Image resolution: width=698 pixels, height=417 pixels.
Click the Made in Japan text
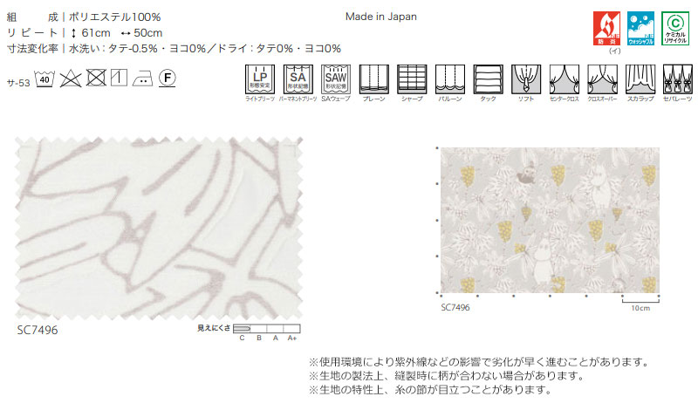(x=381, y=17)
